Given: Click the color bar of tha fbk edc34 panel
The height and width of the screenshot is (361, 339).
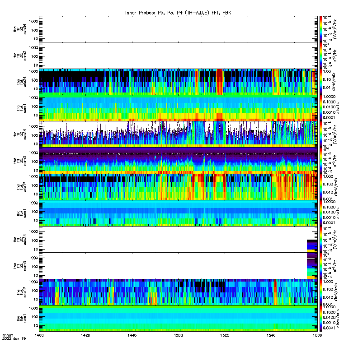Looking at the screenshot, I should [321, 82].
